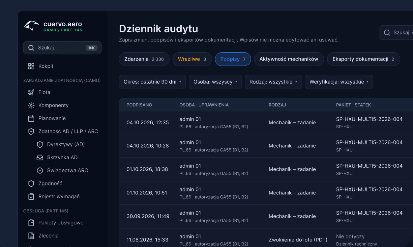The height and width of the screenshot is (247, 413).
Task: Click the Flota airplane icon
Action: (x=31, y=92)
